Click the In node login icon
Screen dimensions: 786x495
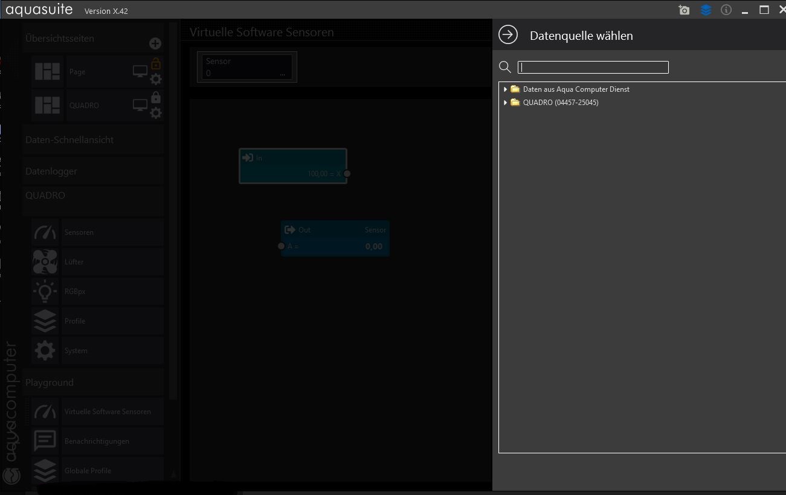click(248, 158)
